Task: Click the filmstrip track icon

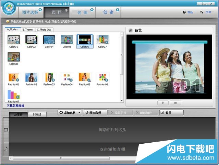Action: pyautogui.click(x=6, y=130)
